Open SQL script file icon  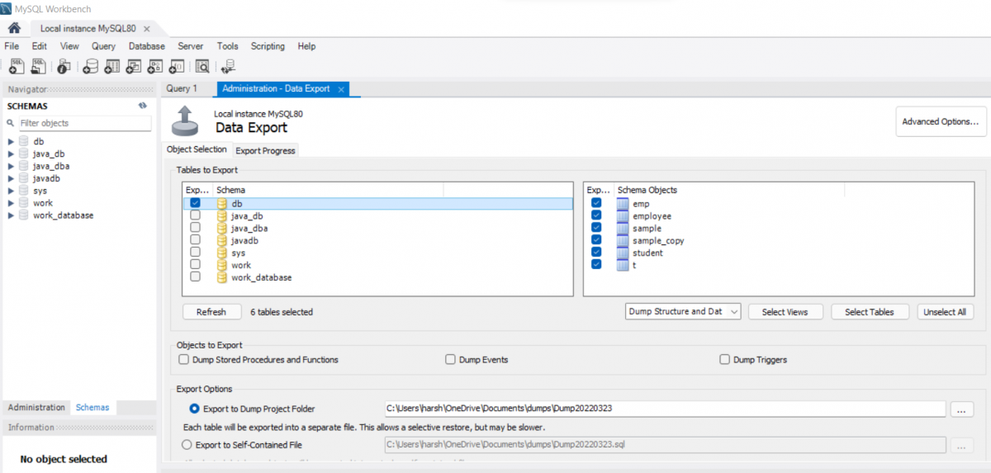click(x=38, y=66)
